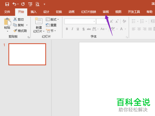Expand the bullets dropdown arrow
155x116 pixels.
point(138,21)
